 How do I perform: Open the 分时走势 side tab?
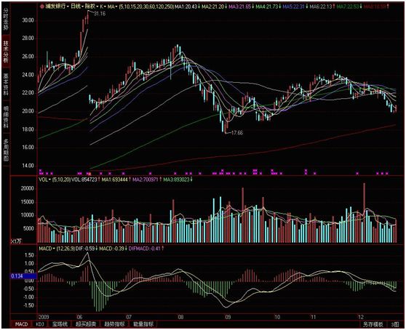click(x=6, y=19)
